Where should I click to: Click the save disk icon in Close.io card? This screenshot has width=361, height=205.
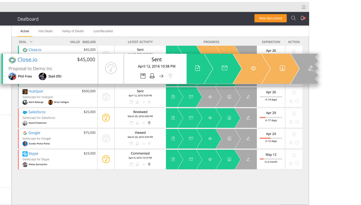coord(143,76)
